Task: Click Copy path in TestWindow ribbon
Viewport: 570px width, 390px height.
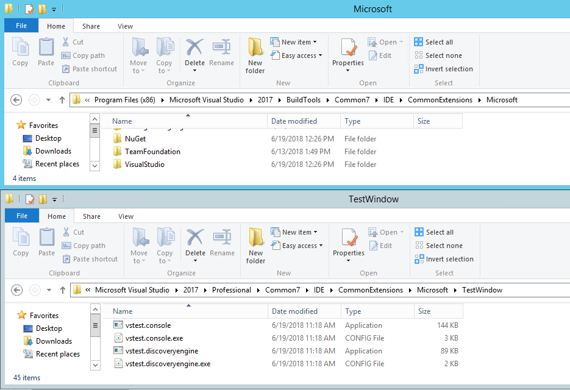Action: (x=84, y=246)
